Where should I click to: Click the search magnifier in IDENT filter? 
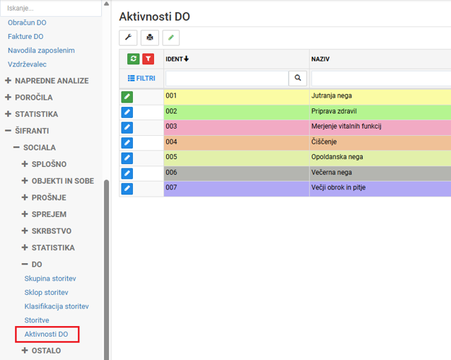pyautogui.click(x=298, y=78)
